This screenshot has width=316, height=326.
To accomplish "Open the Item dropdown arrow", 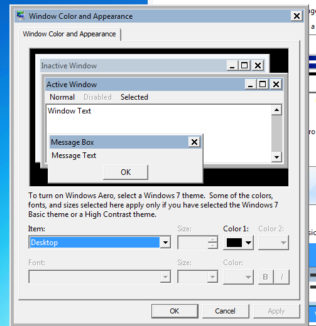I will click(x=165, y=243).
